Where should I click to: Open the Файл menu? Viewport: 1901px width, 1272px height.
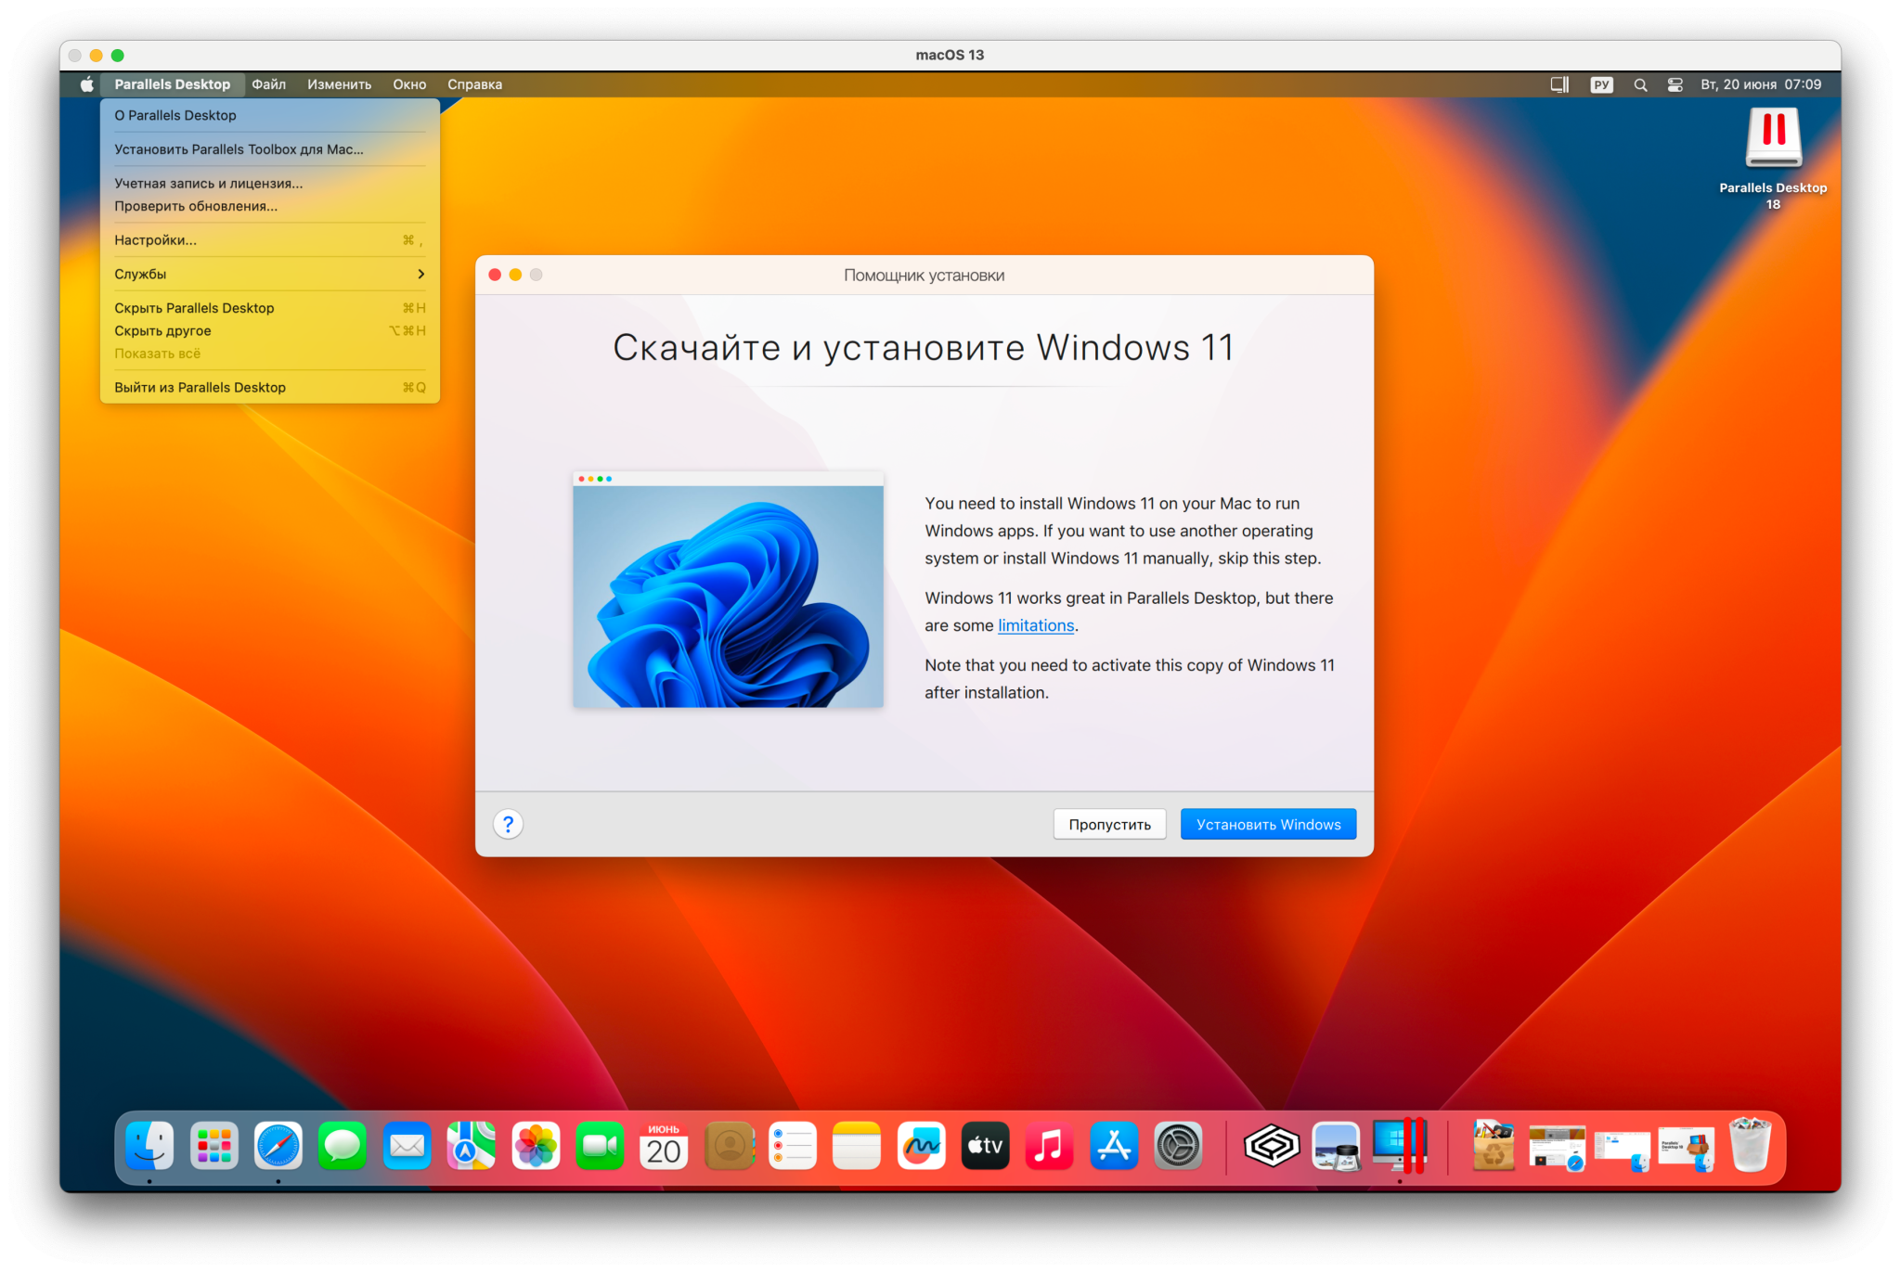point(268,84)
